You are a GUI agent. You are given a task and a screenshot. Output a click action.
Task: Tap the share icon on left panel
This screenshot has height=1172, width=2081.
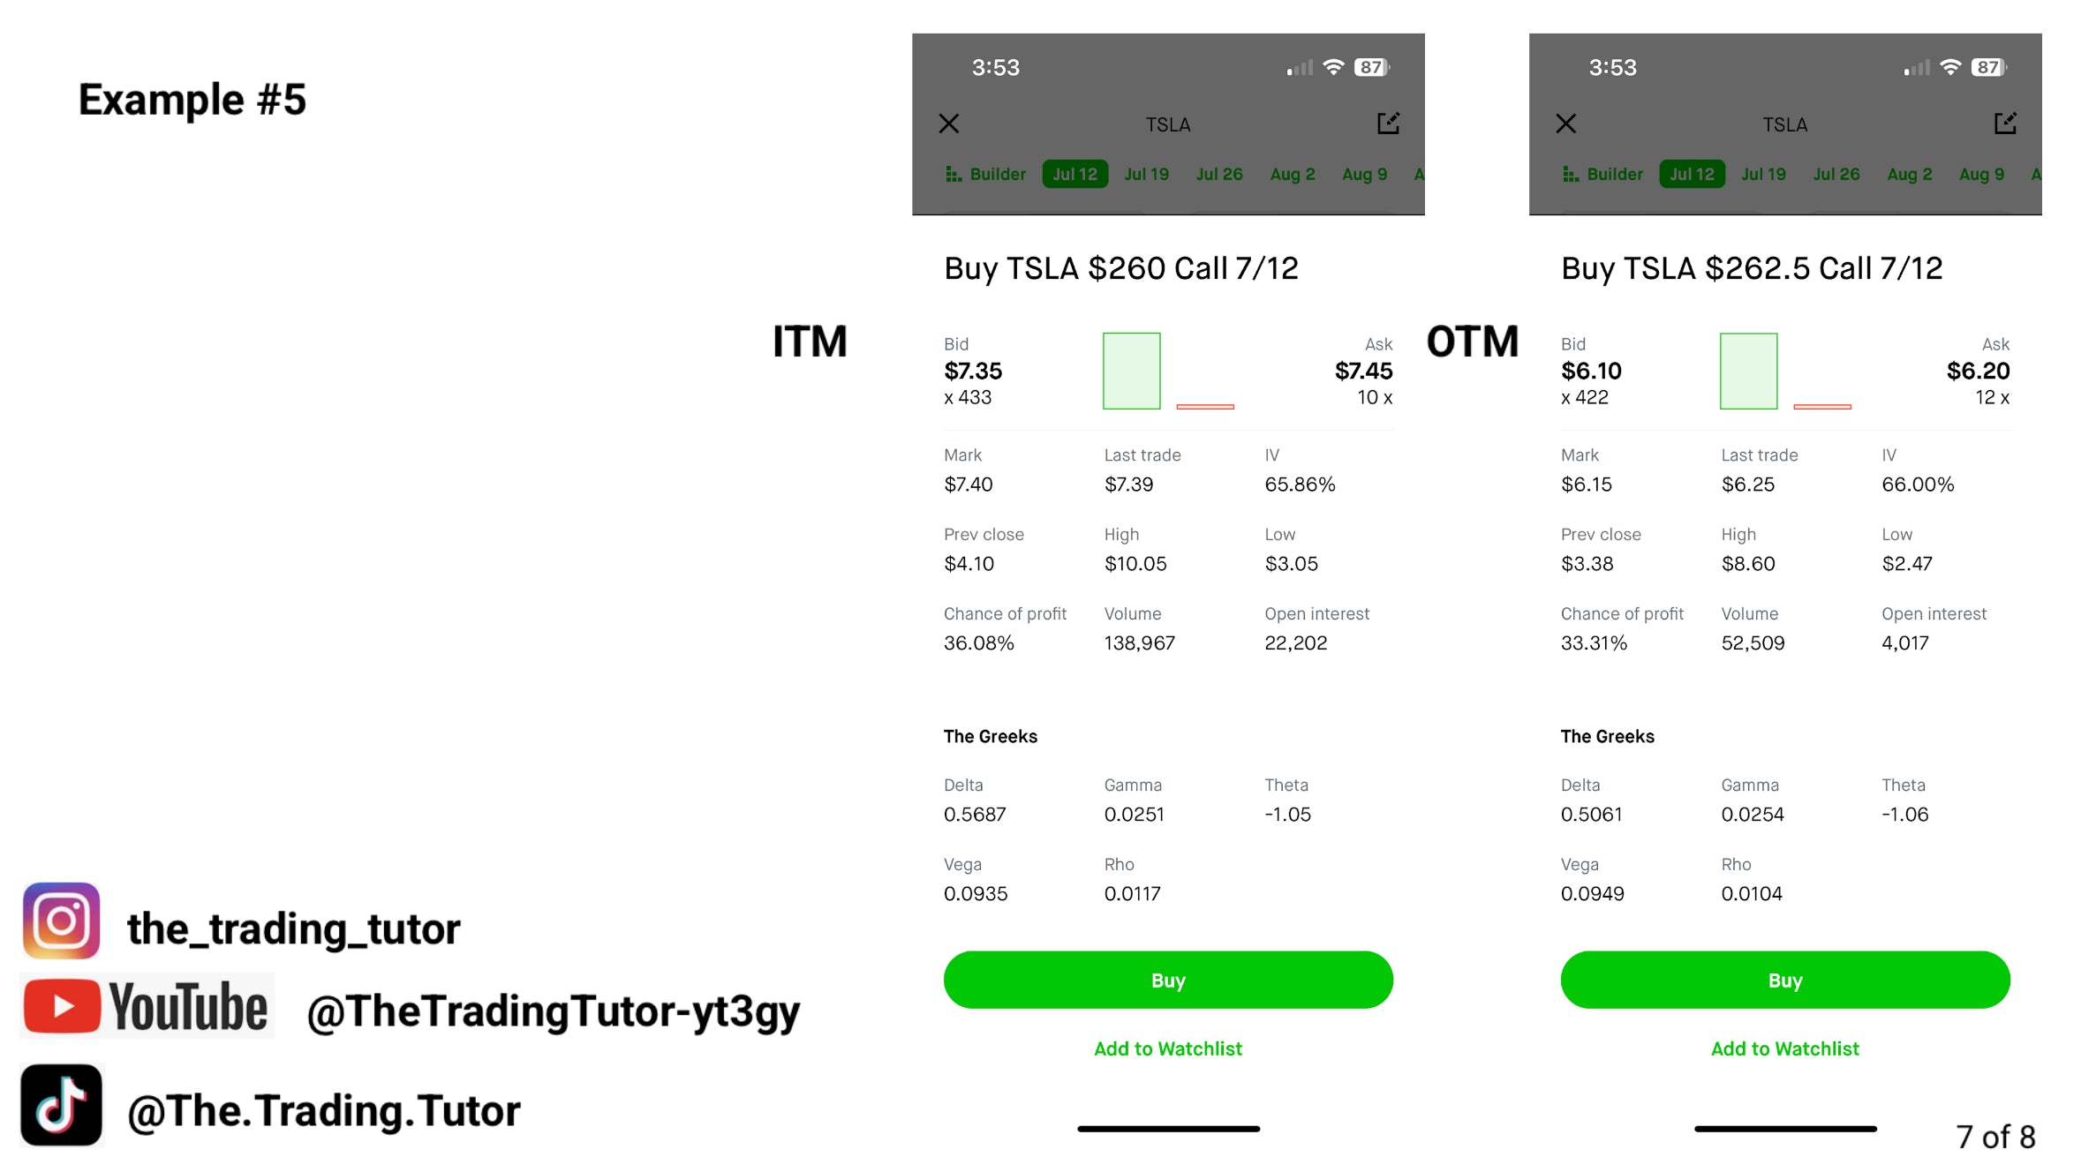coord(1388,124)
